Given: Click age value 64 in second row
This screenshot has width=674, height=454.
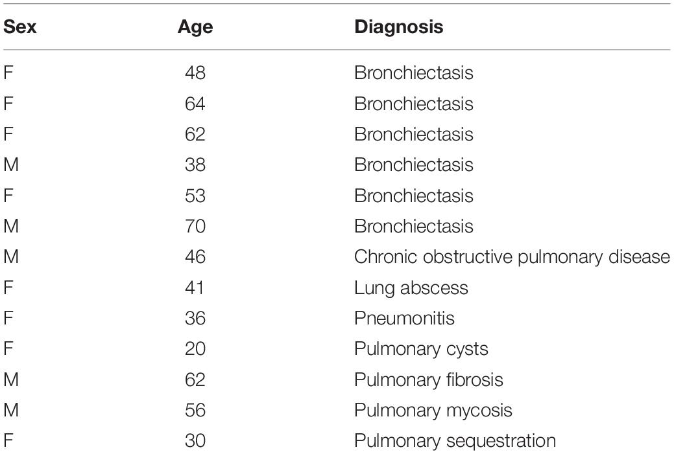Looking at the screenshot, I should click(195, 104).
